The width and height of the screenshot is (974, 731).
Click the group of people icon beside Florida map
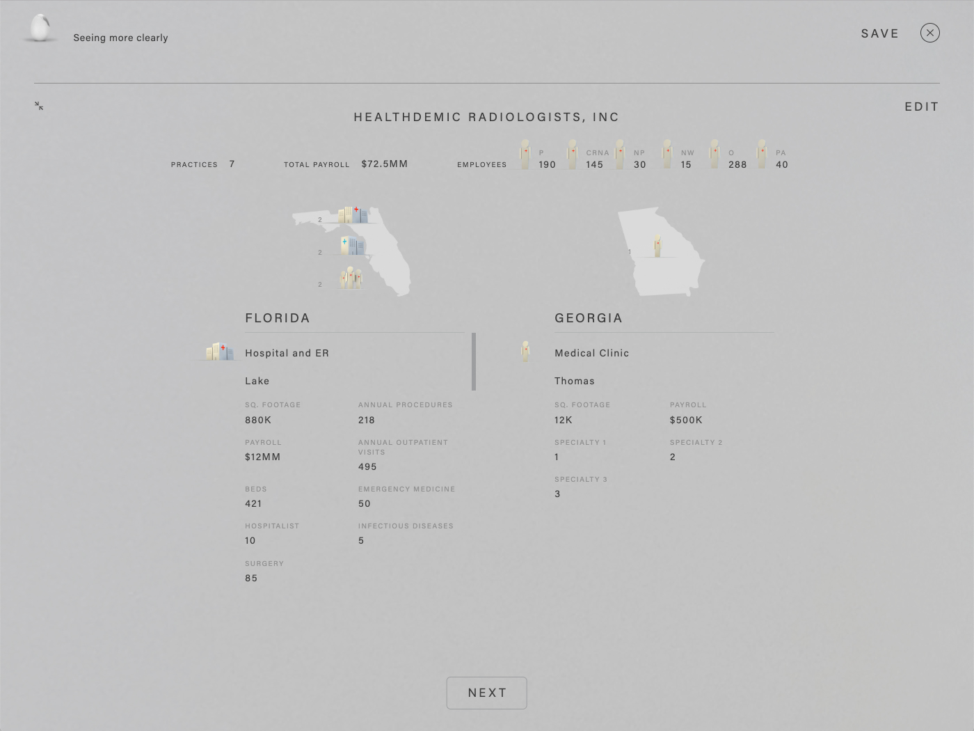351,278
